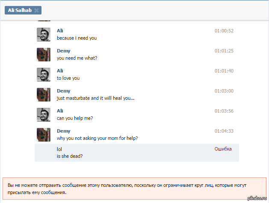The height and width of the screenshot is (203, 269).
Task: Open Ali's profile from 'because i need you'
Action: 60,31
